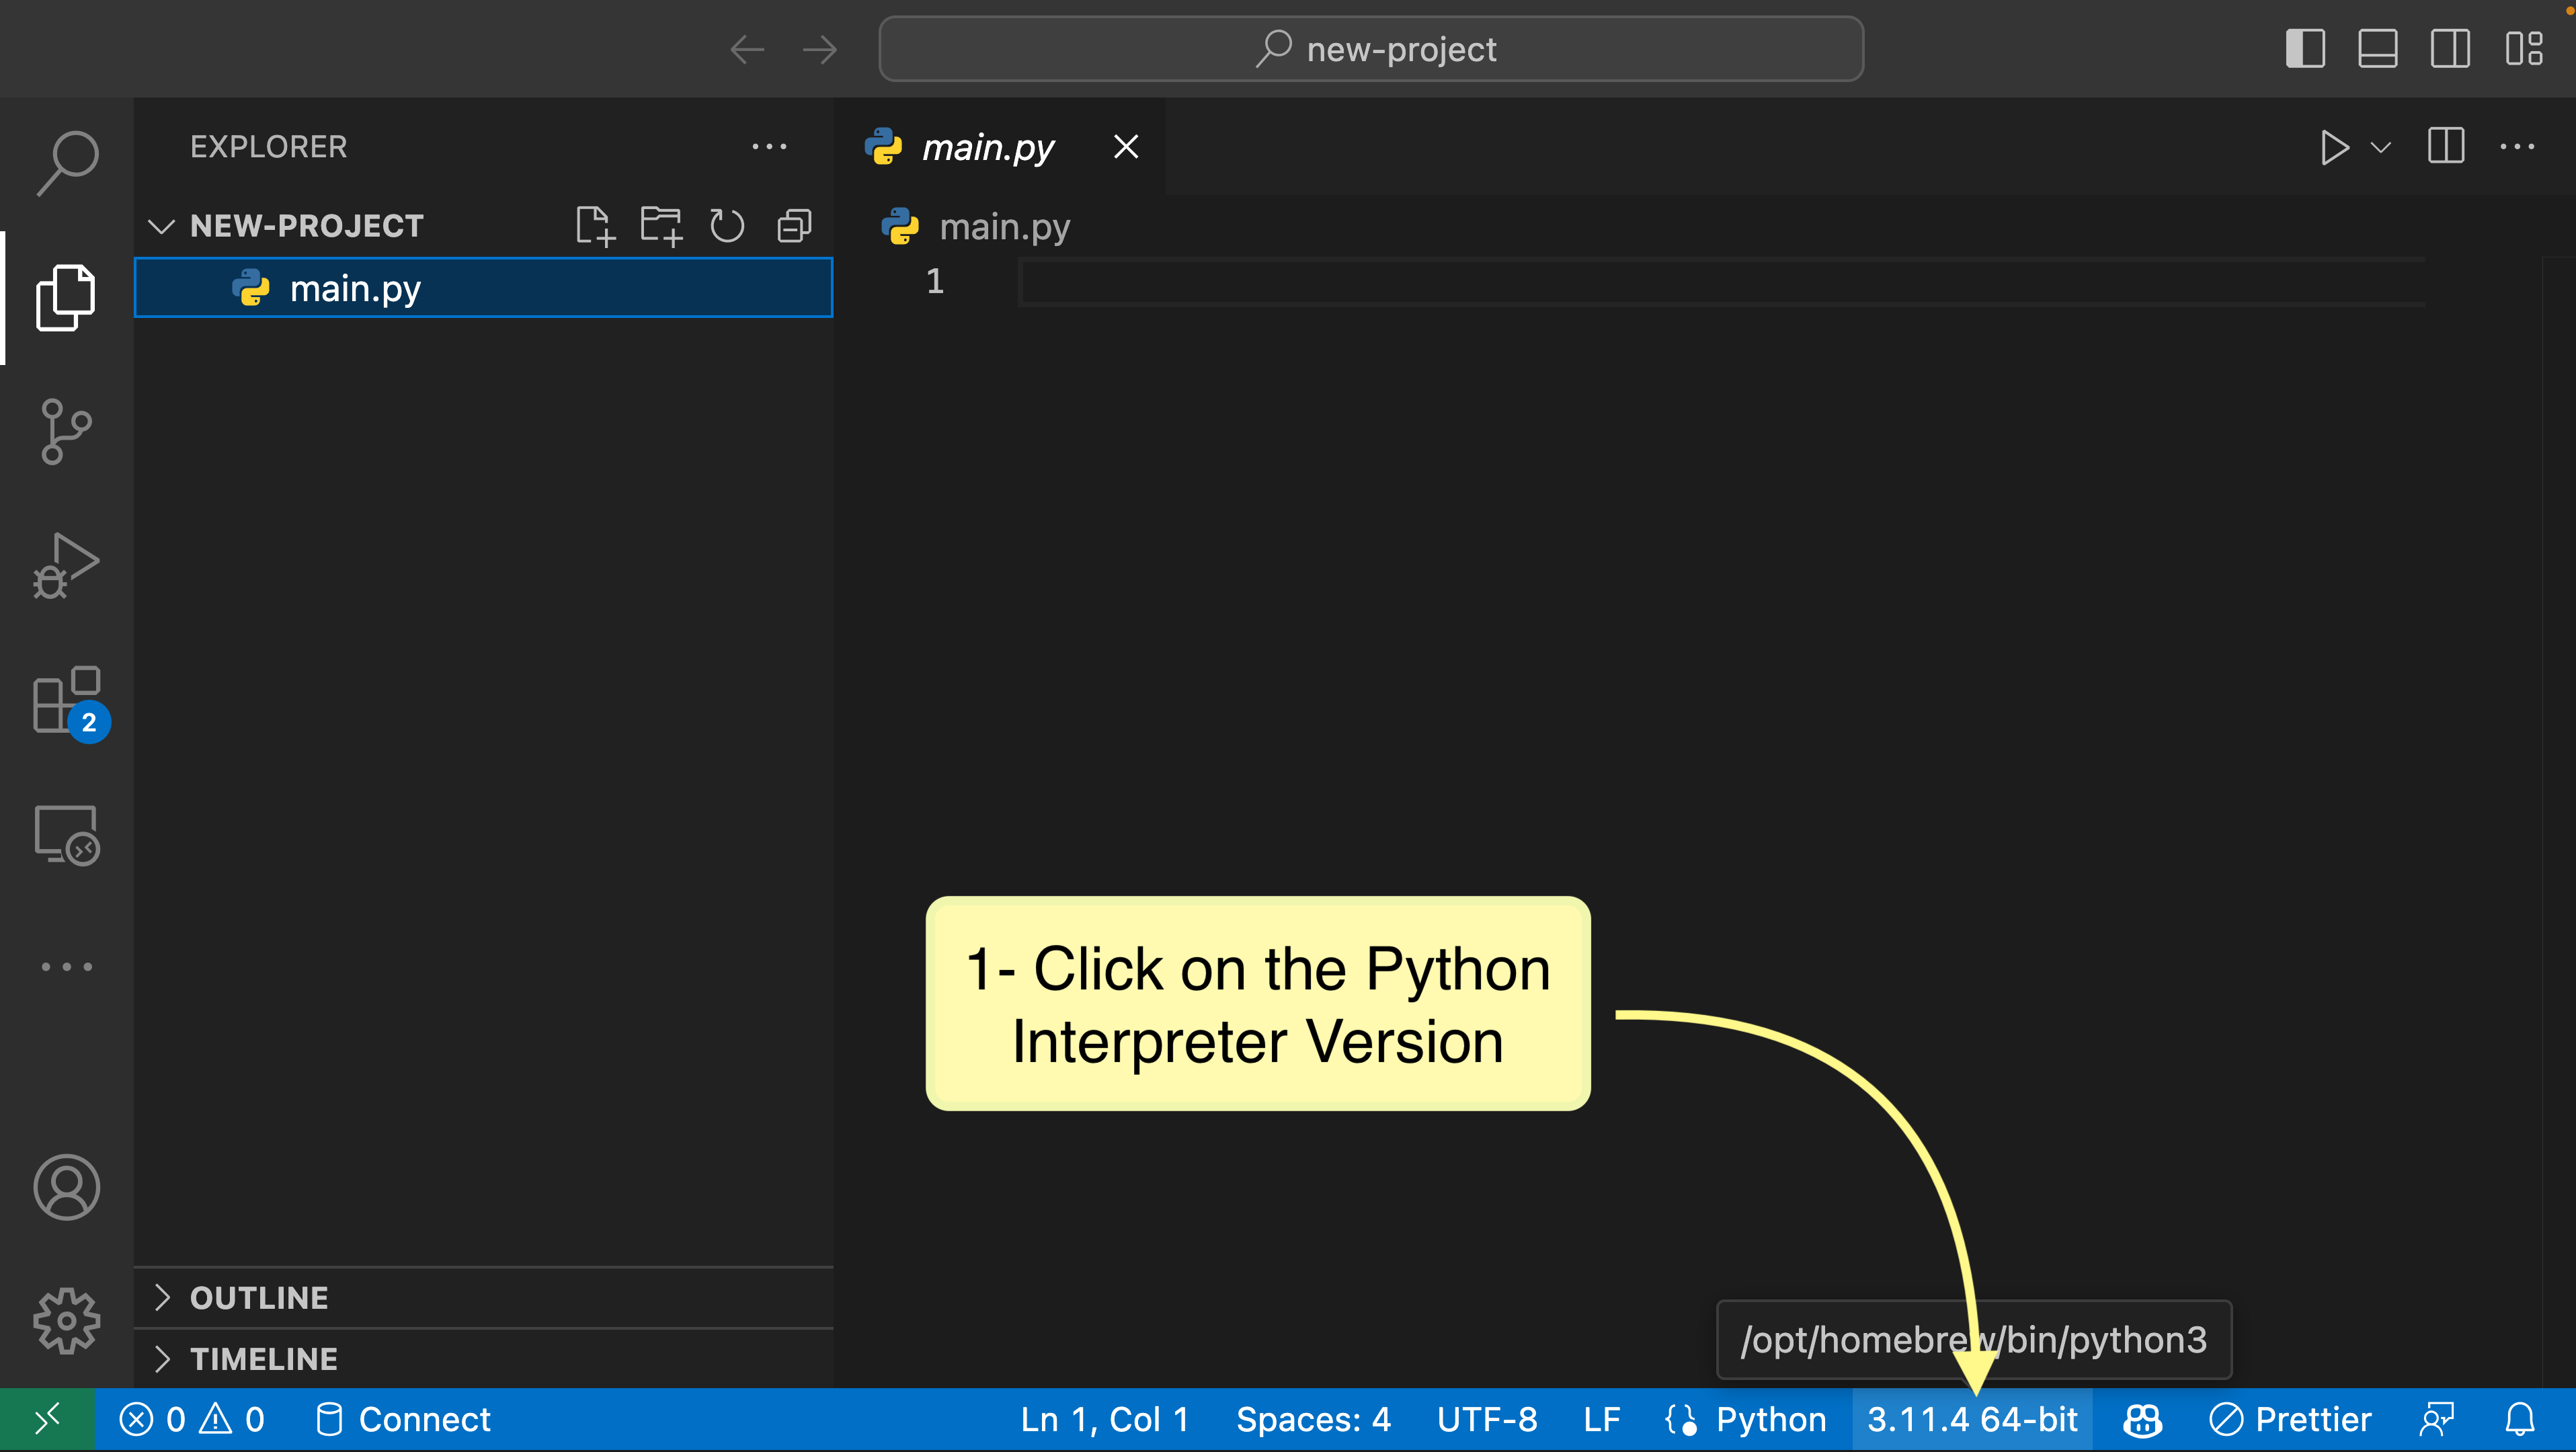Select main.py in the Explorer tree

click(x=355, y=289)
